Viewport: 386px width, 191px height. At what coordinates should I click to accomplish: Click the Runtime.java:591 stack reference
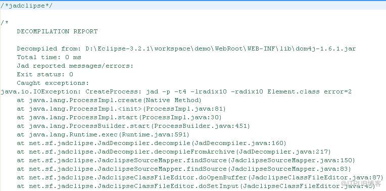pyautogui.click(x=154, y=134)
